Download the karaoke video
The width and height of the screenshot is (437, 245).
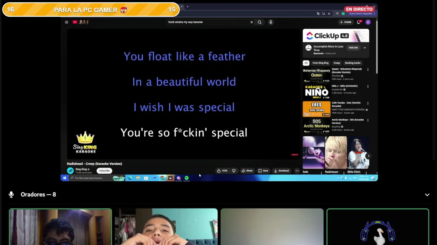point(281,171)
